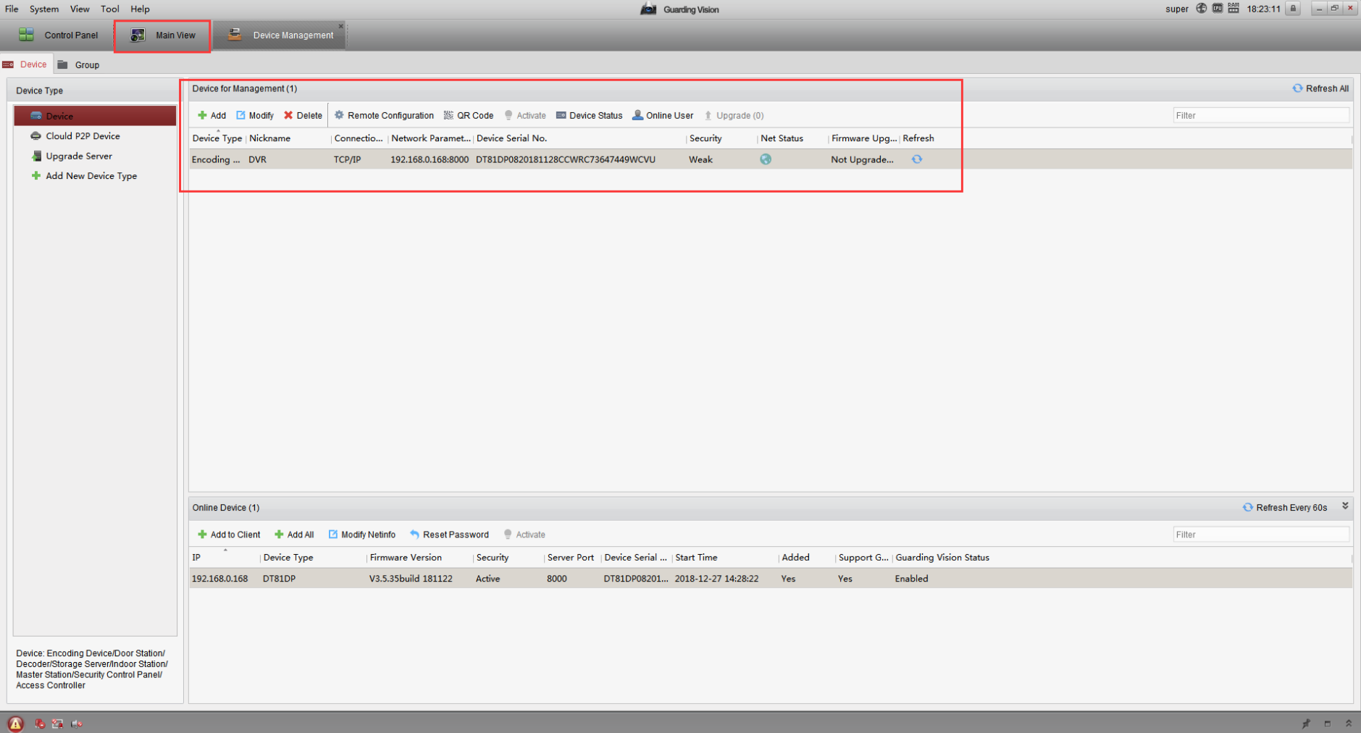1361x733 pixels.
Task: Switch to the Main View tab
Action: click(163, 35)
